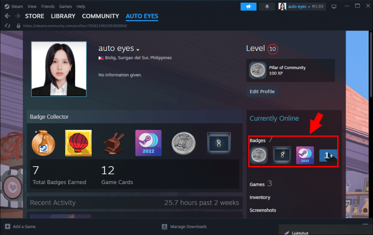Click the spray bottle bronze badge
This screenshot has width=373, height=235.
click(43, 143)
